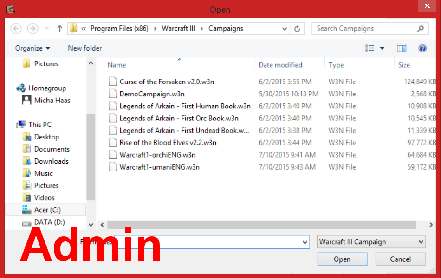Sort files by Name column
Image resolution: width=441 pixels, height=278 pixels.
point(117,65)
